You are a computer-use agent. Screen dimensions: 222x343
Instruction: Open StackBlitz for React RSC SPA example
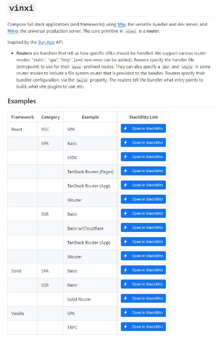(143, 128)
